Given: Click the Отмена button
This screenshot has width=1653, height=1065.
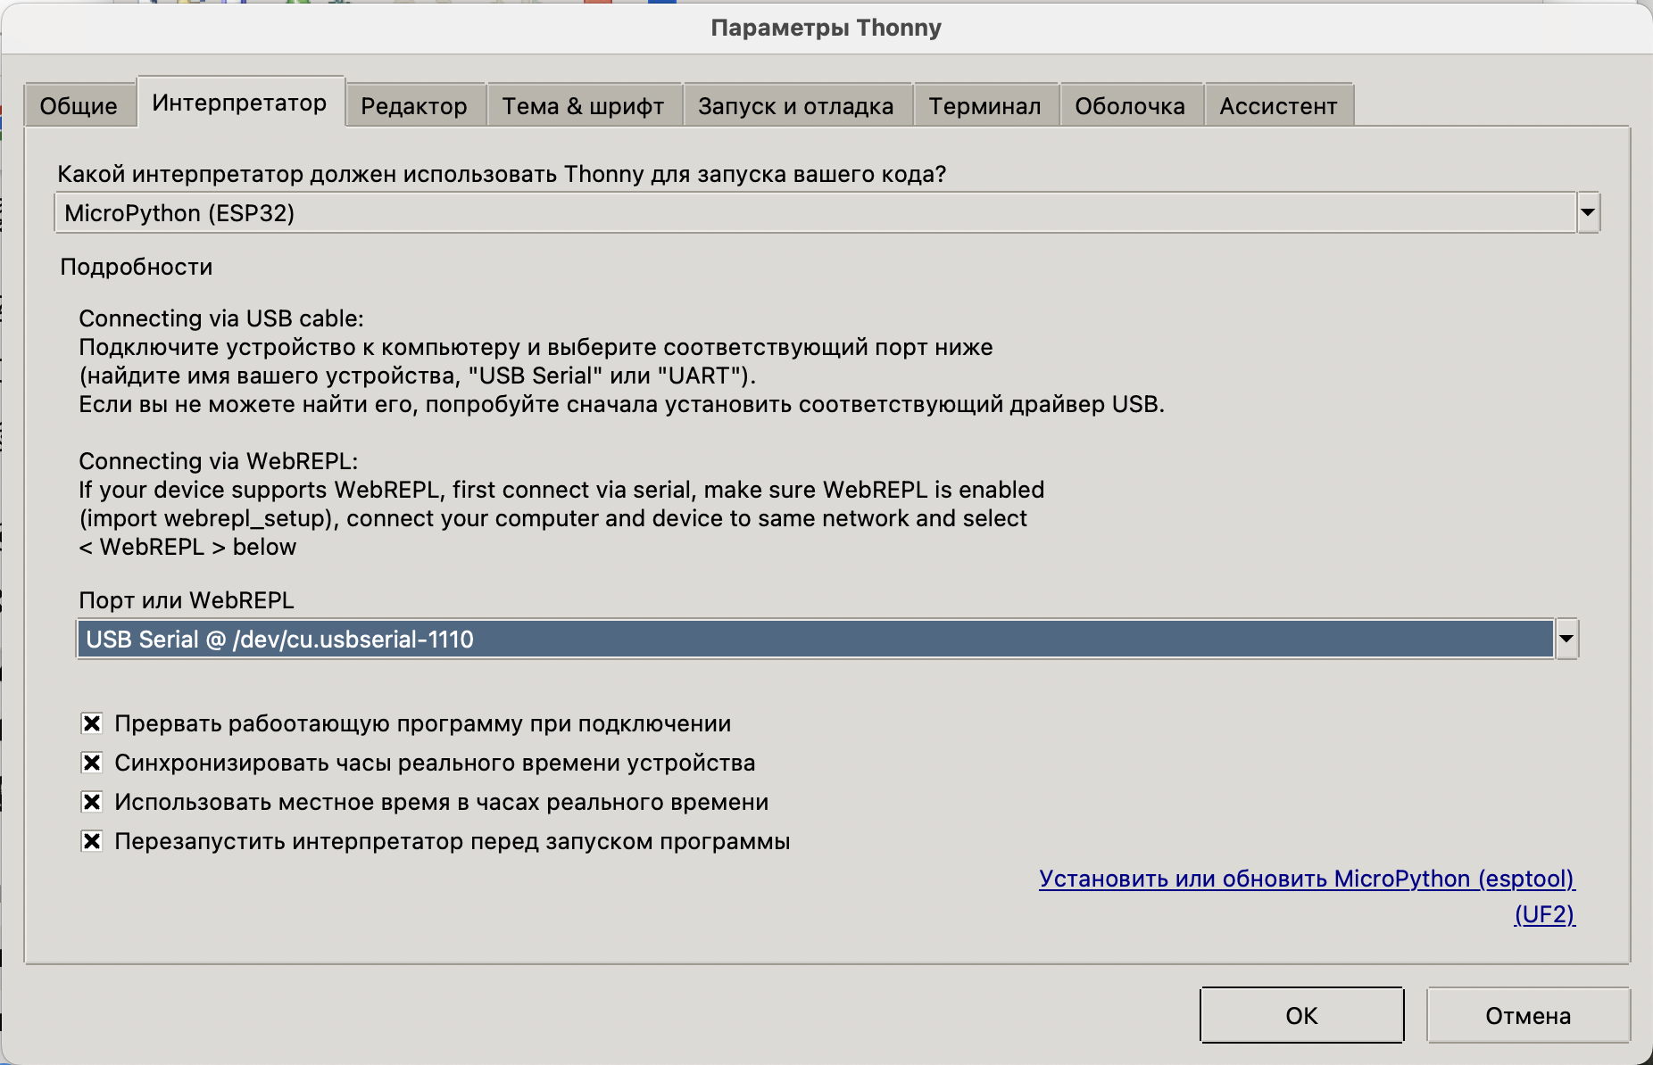Looking at the screenshot, I should point(1528,1015).
